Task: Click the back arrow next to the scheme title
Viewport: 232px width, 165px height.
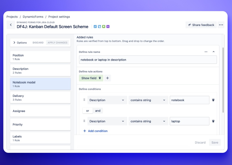Action: pyautogui.click(x=11, y=24)
